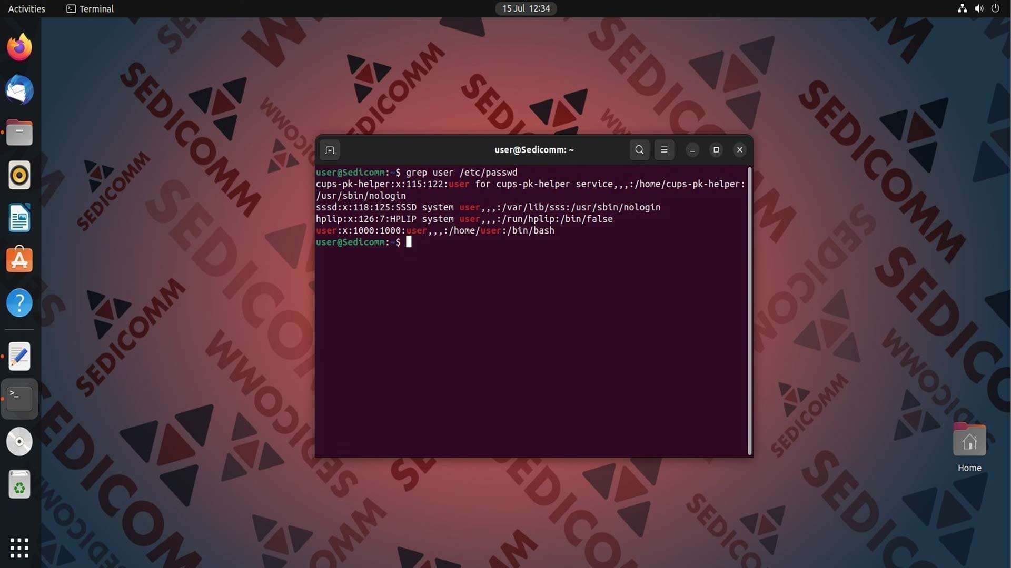Image resolution: width=1011 pixels, height=568 pixels.
Task: Open the Activities overview
Action: tap(27, 8)
